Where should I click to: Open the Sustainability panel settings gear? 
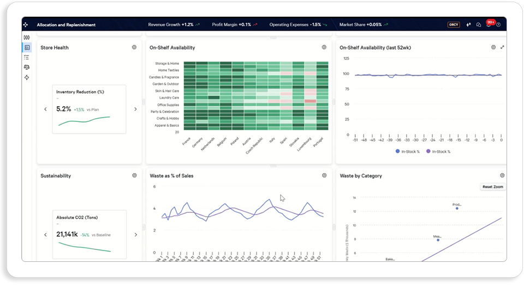(x=134, y=175)
